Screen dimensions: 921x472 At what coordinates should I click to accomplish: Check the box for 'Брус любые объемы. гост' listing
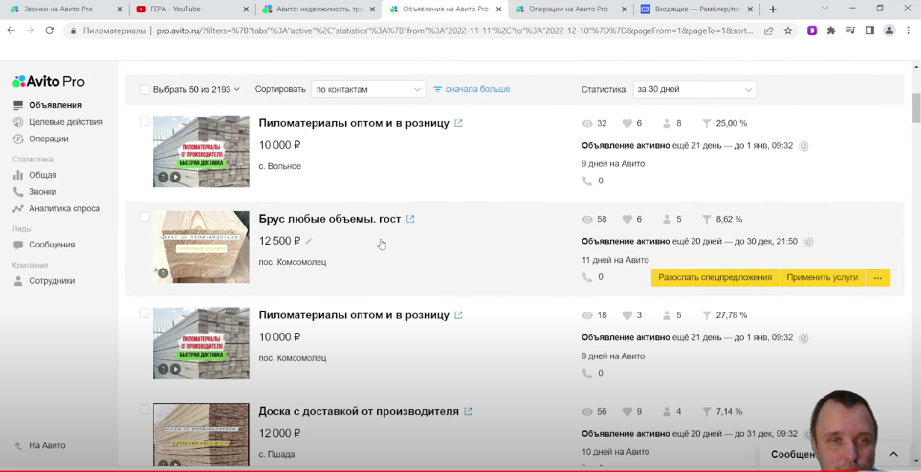pos(144,217)
